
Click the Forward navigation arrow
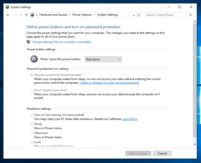coord(15,15)
